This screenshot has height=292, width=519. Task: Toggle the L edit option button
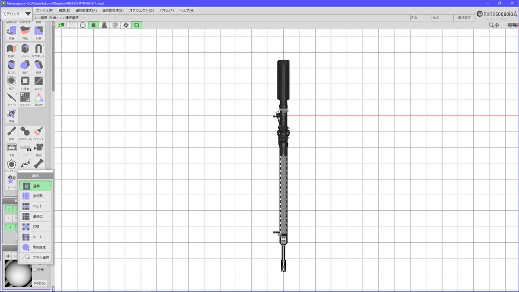[9, 218]
